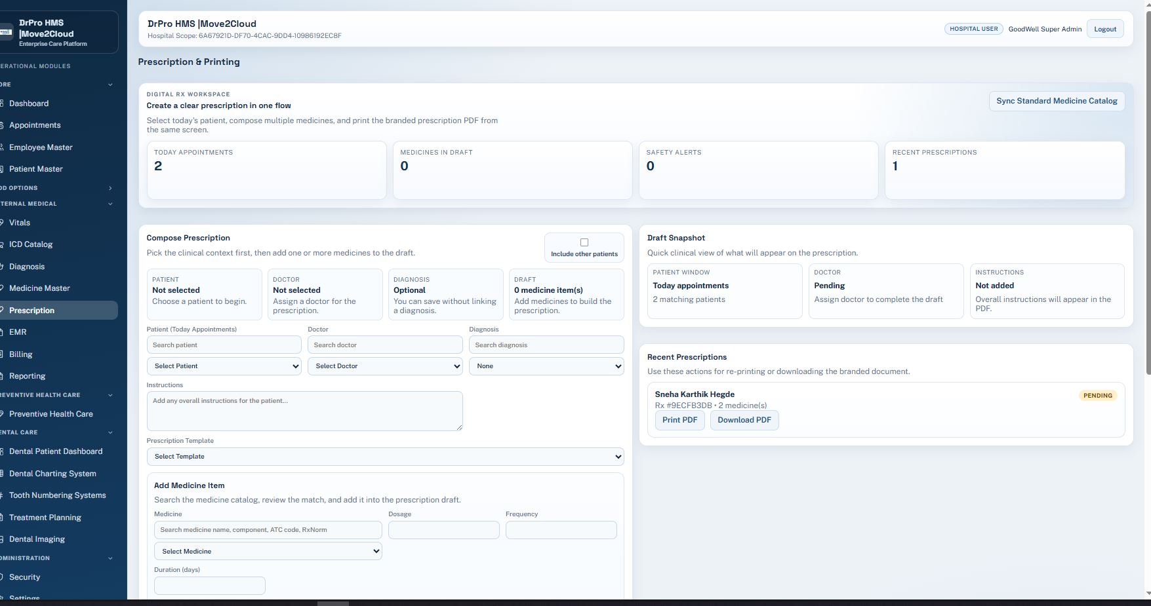Screen dimensions: 1151x606
Task: Click the Search doctor field
Action: coord(385,345)
